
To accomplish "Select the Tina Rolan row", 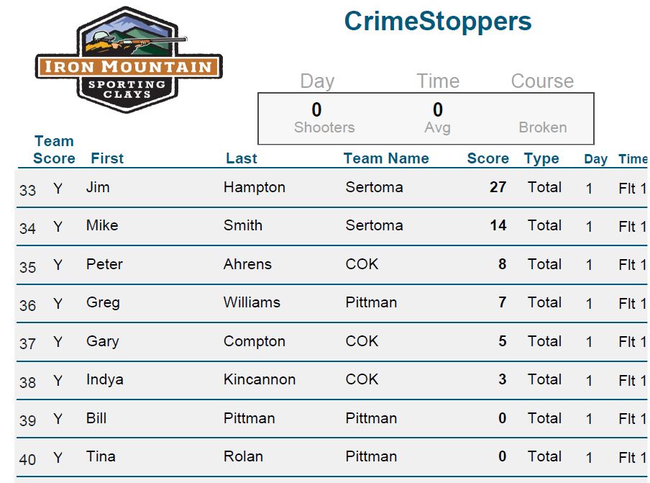I will coord(331,457).
